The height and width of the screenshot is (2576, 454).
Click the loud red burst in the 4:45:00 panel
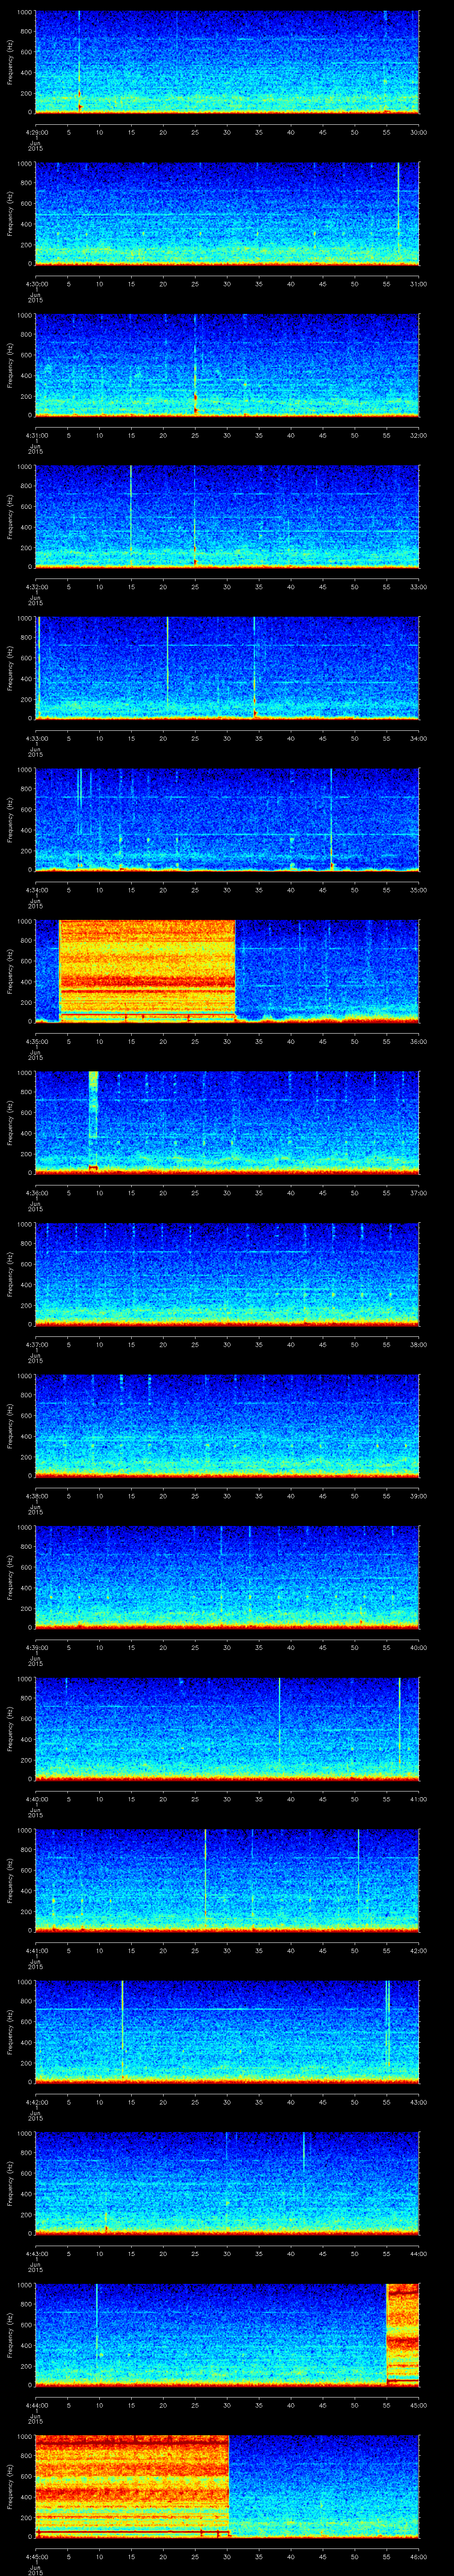(x=132, y=2486)
